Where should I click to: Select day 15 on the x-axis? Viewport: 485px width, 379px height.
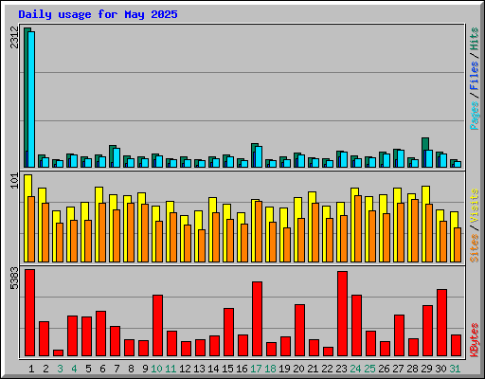click(227, 369)
